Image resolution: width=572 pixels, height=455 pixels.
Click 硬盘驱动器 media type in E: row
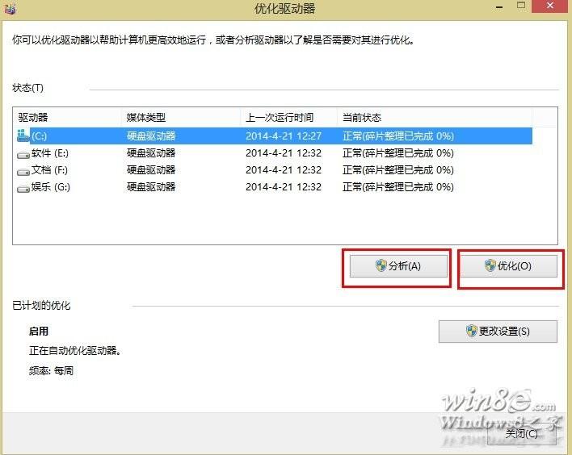tap(151, 153)
